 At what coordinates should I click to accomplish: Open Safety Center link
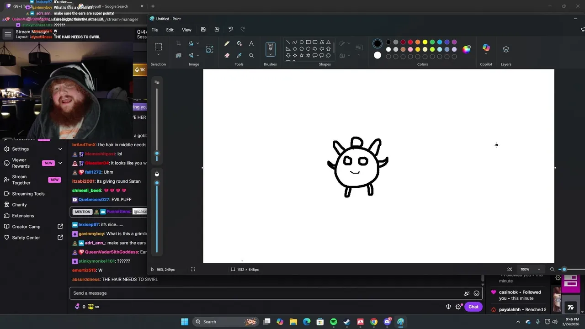click(x=32, y=238)
